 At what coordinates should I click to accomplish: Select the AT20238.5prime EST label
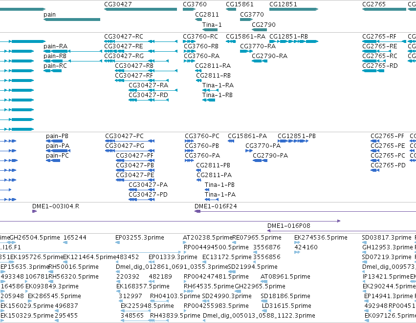point(208,238)
